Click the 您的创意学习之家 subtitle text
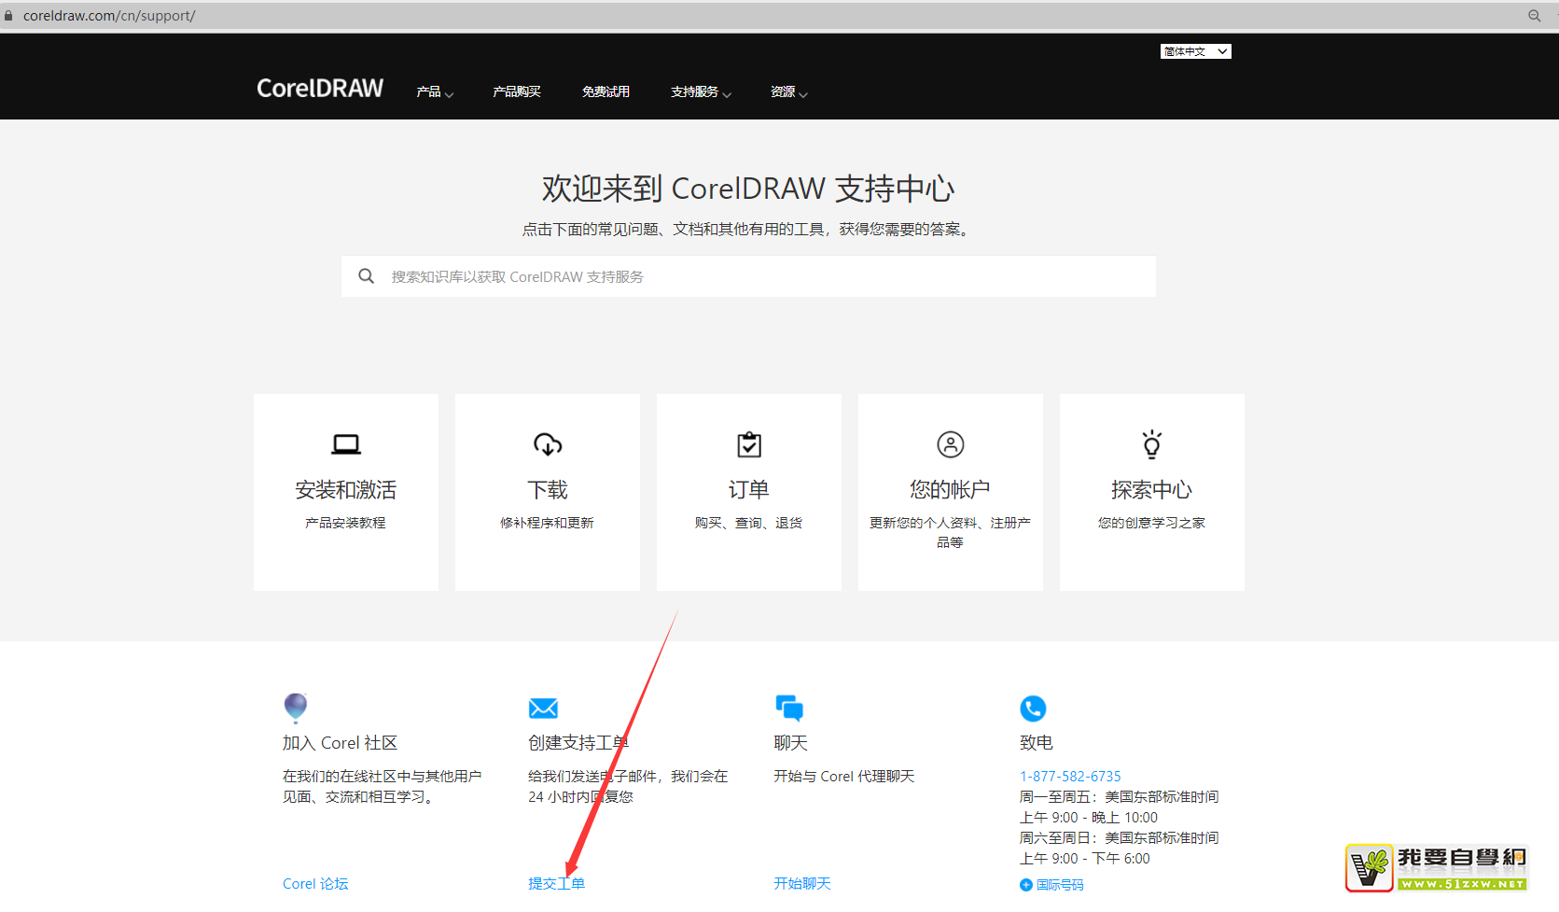 coord(1152,523)
